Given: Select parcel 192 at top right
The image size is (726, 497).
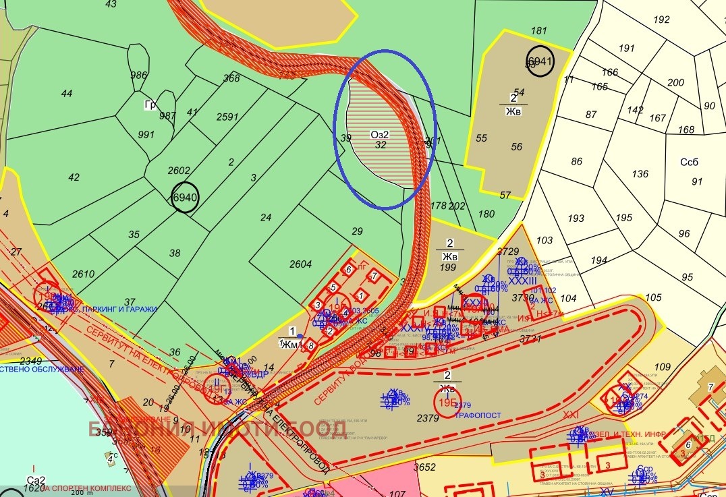Looking at the screenshot, I should tap(661, 20).
